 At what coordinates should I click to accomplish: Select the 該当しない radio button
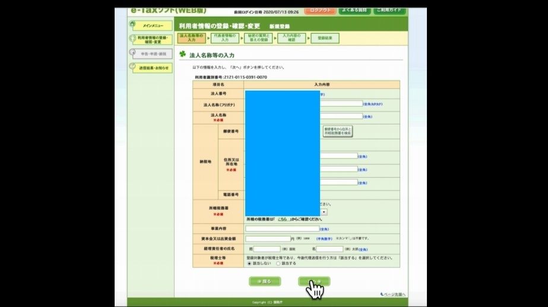coord(249,263)
